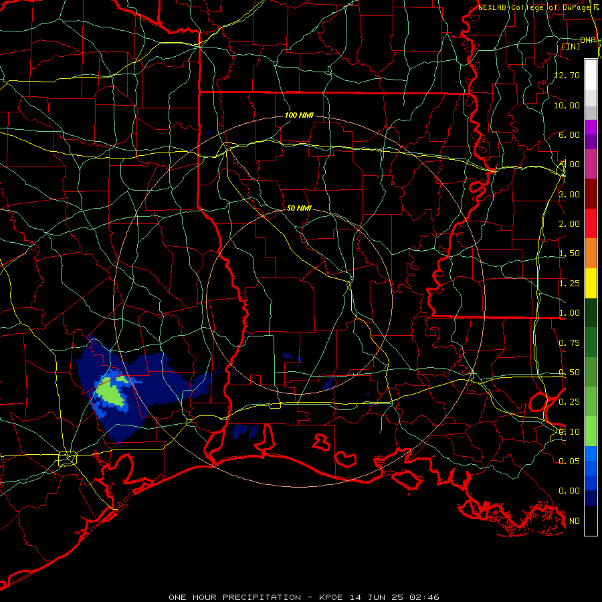
Task: Click the 0.00 legend value
Action: (x=569, y=491)
